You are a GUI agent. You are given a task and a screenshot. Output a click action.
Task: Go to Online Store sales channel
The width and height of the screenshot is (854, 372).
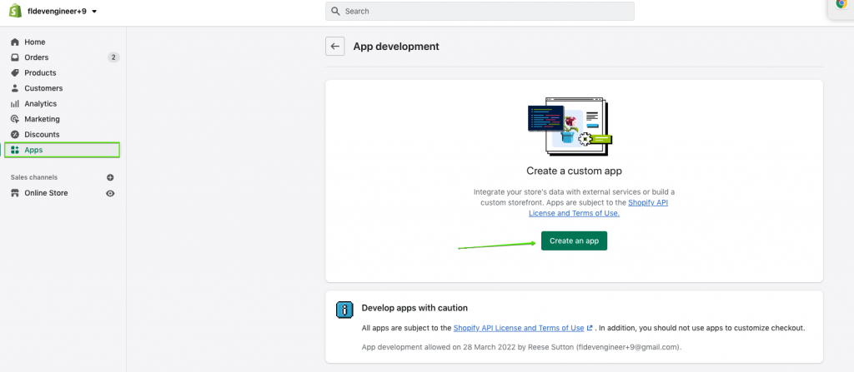tap(46, 193)
